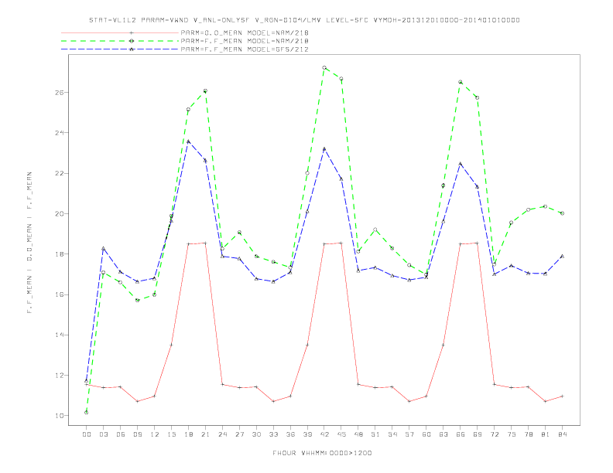Click x-axis tick label 69

pyautogui.click(x=478, y=434)
